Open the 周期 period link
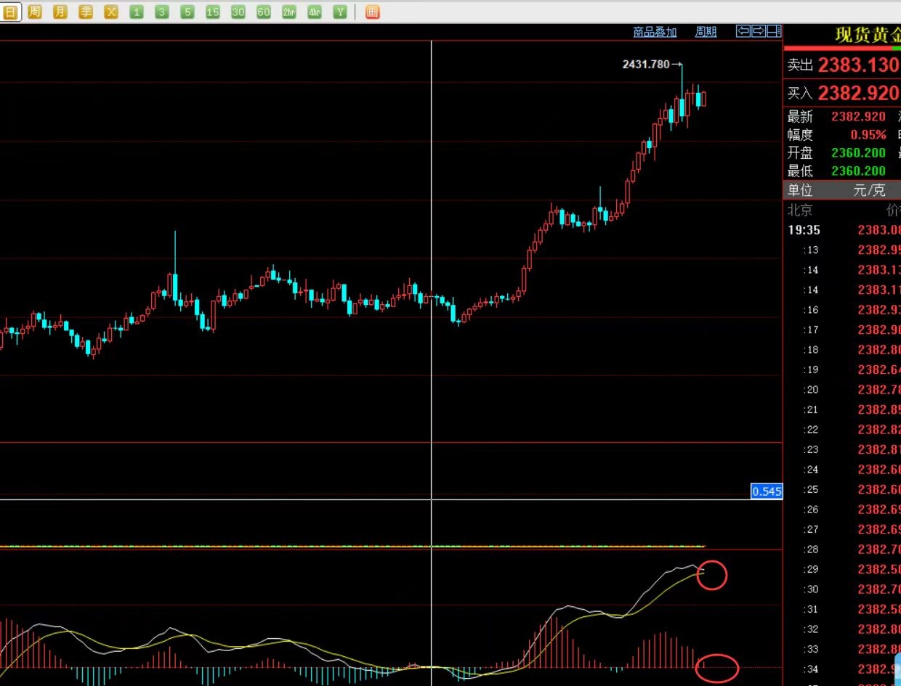The width and height of the screenshot is (901, 686). (x=706, y=32)
